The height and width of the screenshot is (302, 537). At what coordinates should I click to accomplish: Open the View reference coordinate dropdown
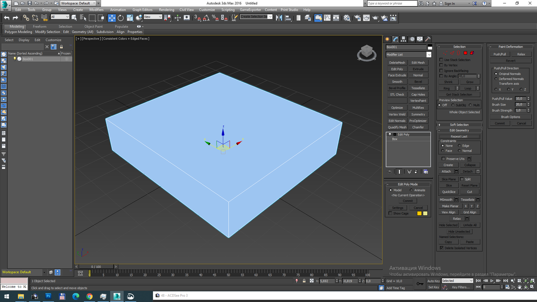click(153, 17)
